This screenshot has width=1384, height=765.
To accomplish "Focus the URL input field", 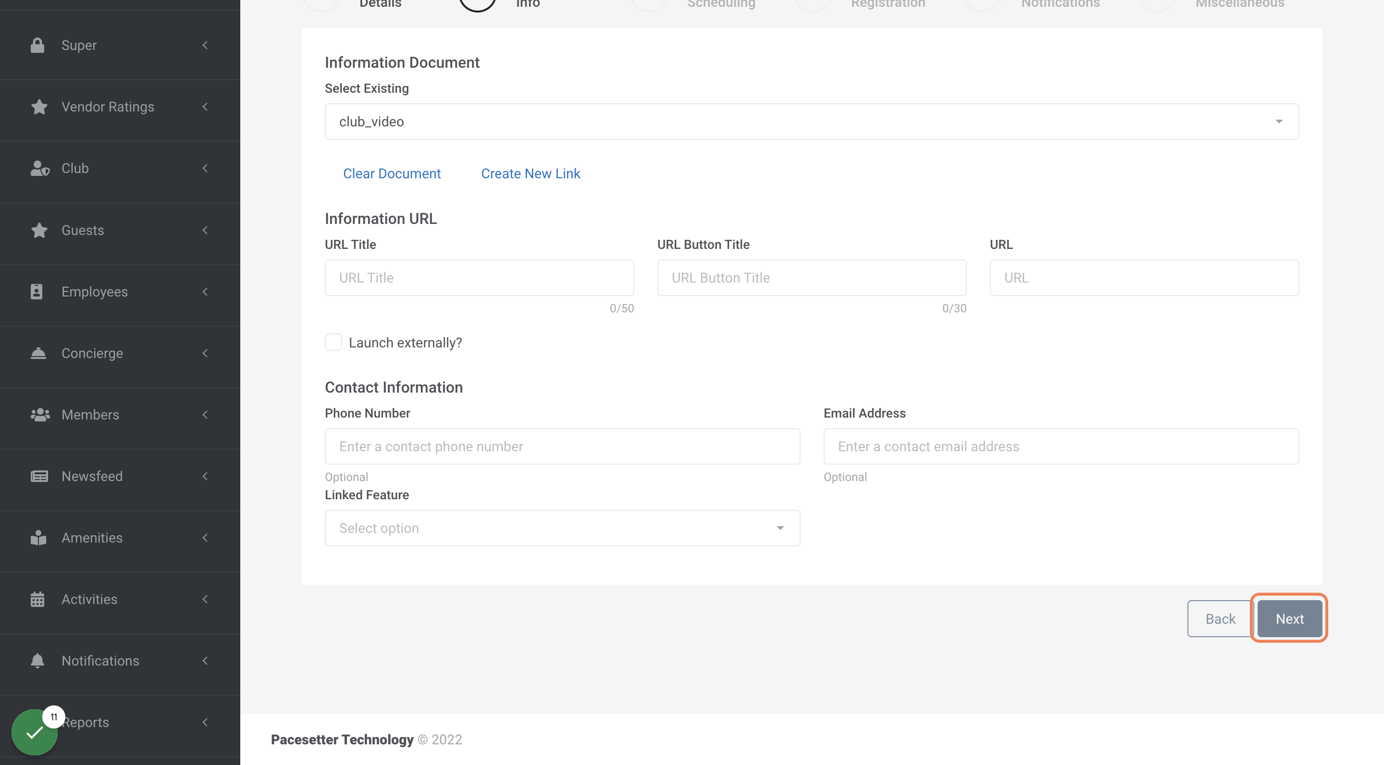I will tap(1144, 278).
